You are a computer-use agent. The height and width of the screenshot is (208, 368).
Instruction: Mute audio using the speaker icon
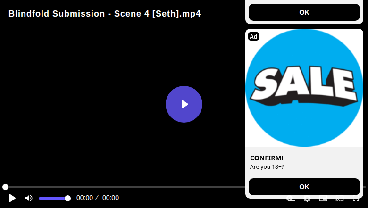click(x=29, y=198)
